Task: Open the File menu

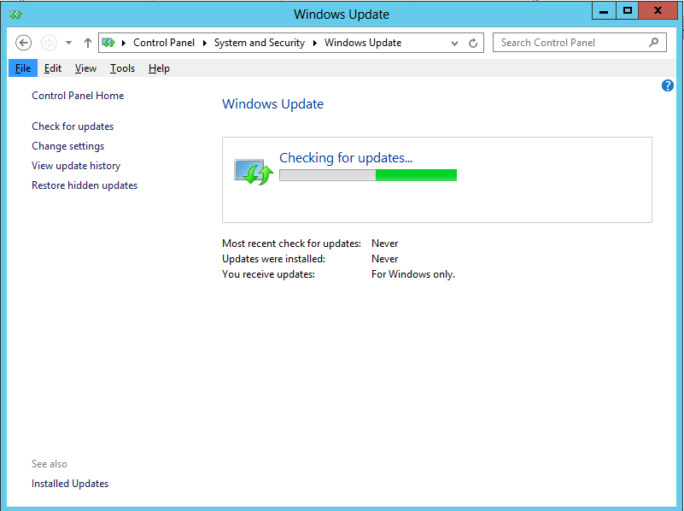Action: 23,68
